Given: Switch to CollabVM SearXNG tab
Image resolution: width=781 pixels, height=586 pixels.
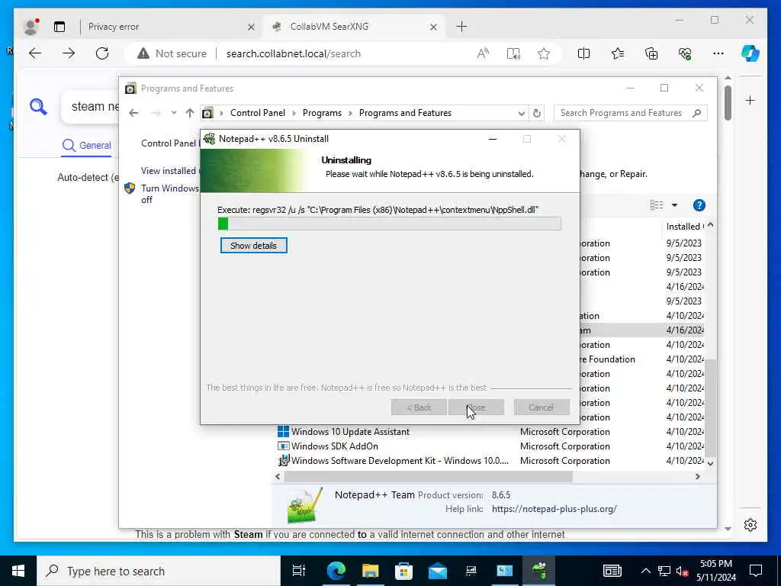Looking at the screenshot, I should point(352,27).
